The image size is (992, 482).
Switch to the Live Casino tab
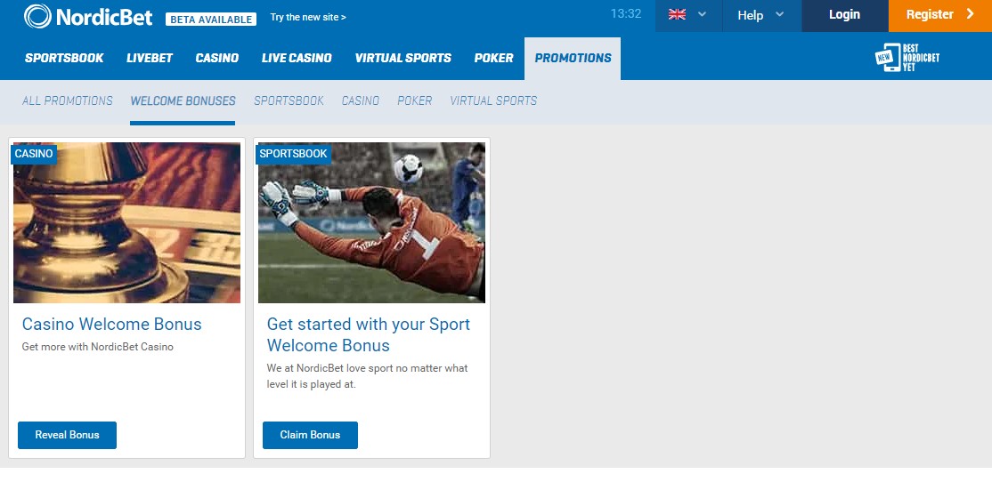point(297,58)
